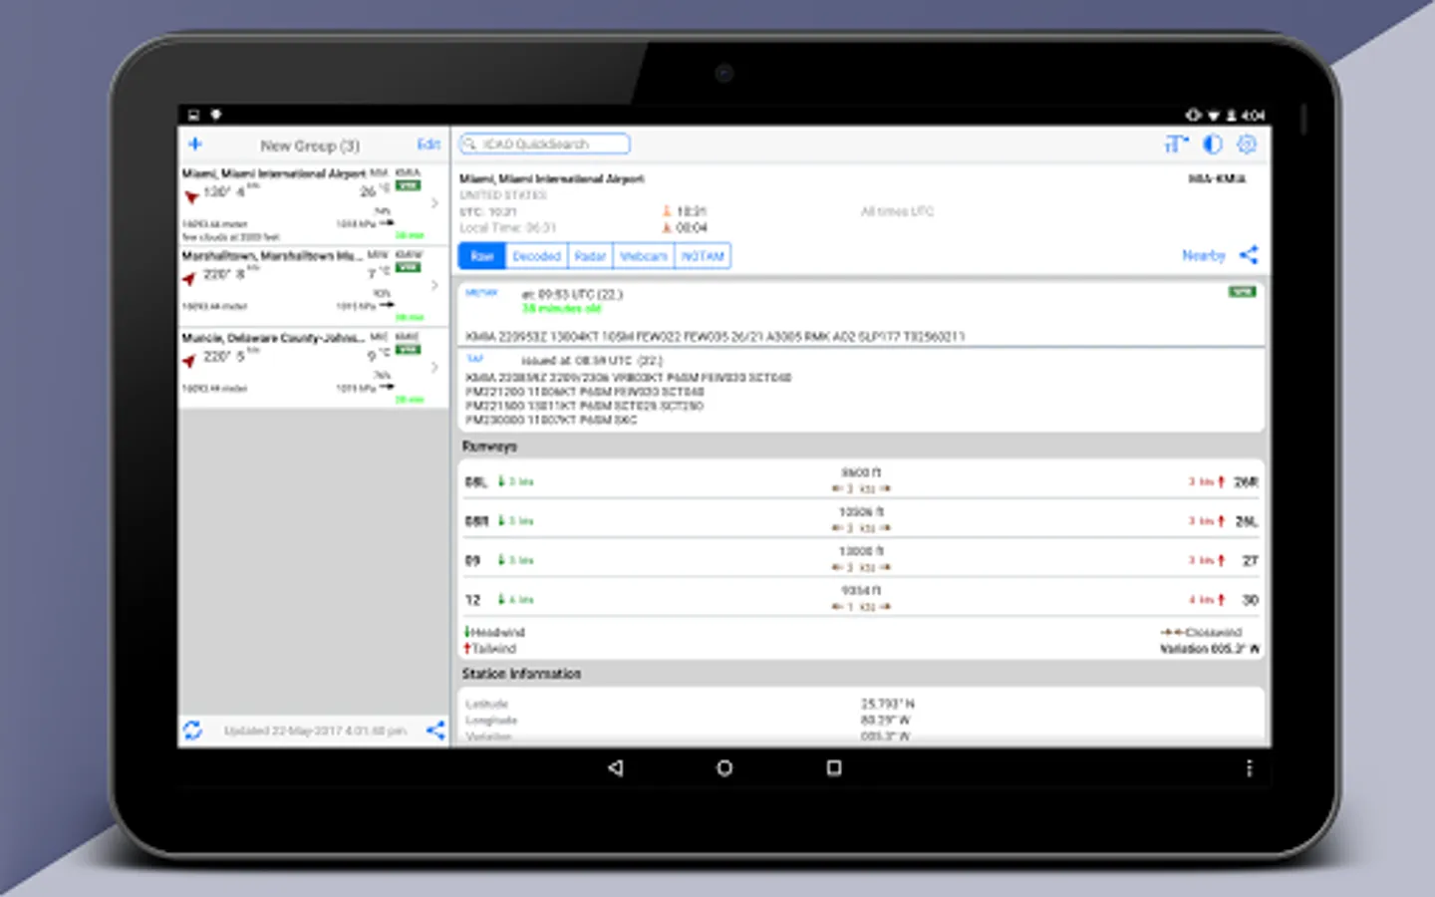Image resolution: width=1435 pixels, height=897 pixels.
Task: Click the Crosswind legend entry
Action: [x=1202, y=632]
